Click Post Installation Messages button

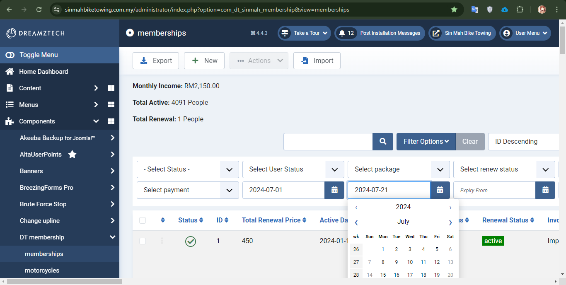380,33
